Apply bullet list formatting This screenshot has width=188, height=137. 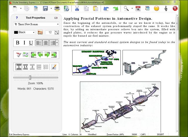pyautogui.click(x=39, y=67)
